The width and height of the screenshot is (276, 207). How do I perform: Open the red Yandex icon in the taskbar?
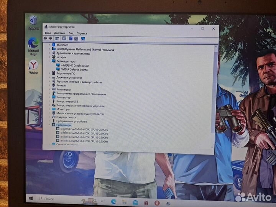click(157, 203)
